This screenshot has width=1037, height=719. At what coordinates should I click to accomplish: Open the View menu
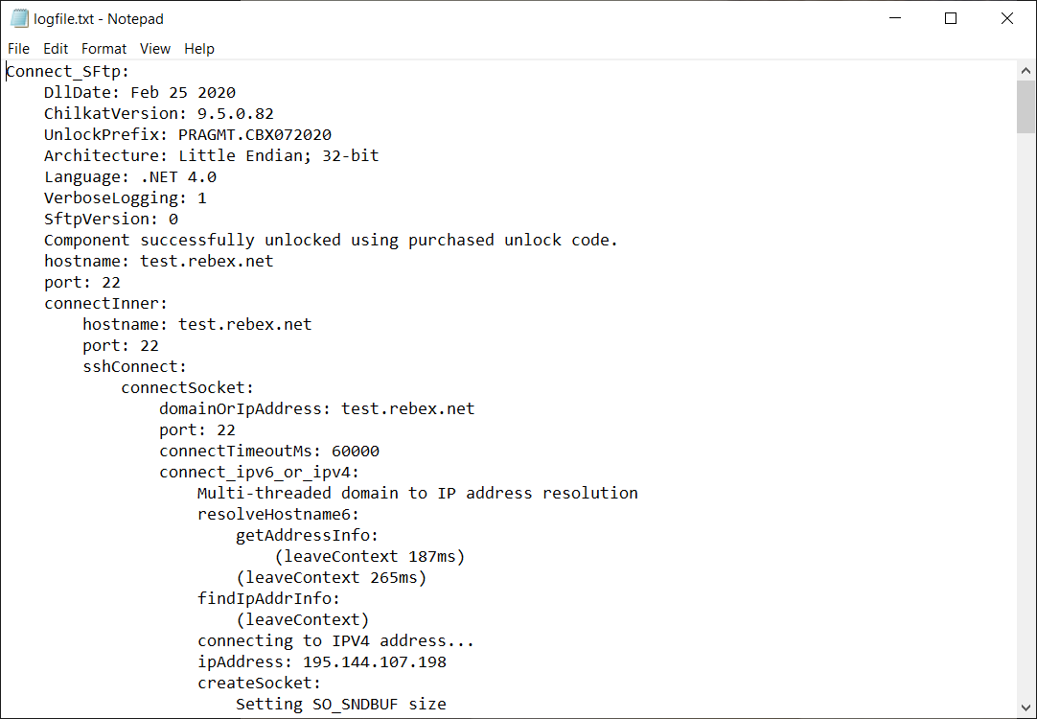[155, 48]
